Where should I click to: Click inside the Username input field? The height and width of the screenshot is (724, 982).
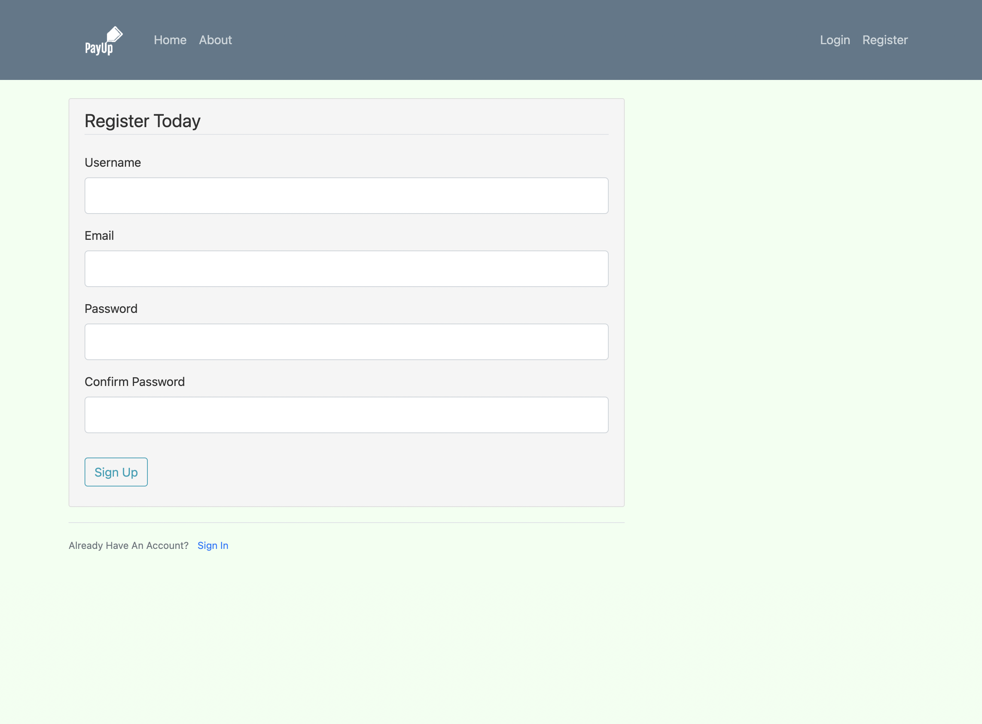(x=346, y=195)
